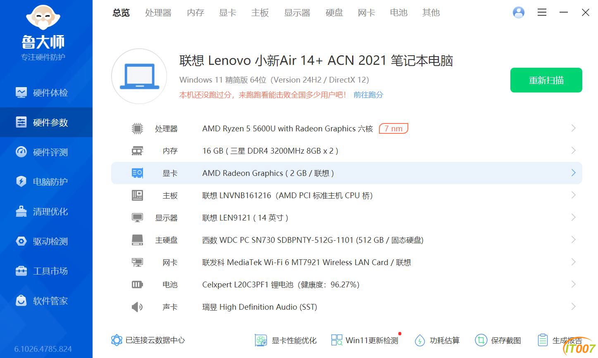Expand the WDC SN730 disk row arrow
Screen dimensions: 598x358
(x=573, y=240)
